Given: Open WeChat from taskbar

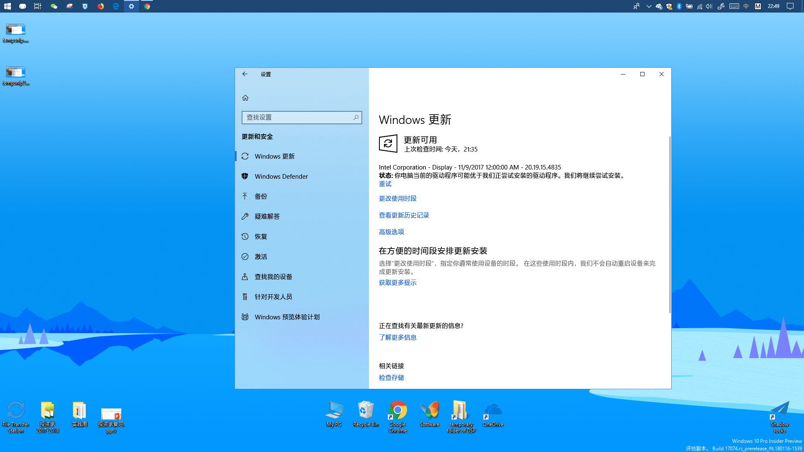Looking at the screenshot, I should tap(54, 6).
